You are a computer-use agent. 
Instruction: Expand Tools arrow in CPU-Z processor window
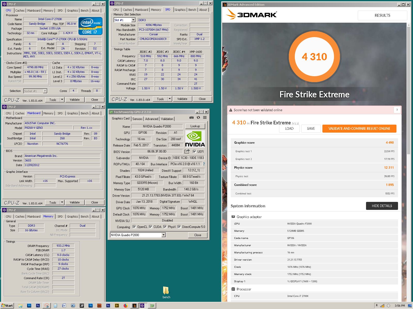(x=62, y=100)
